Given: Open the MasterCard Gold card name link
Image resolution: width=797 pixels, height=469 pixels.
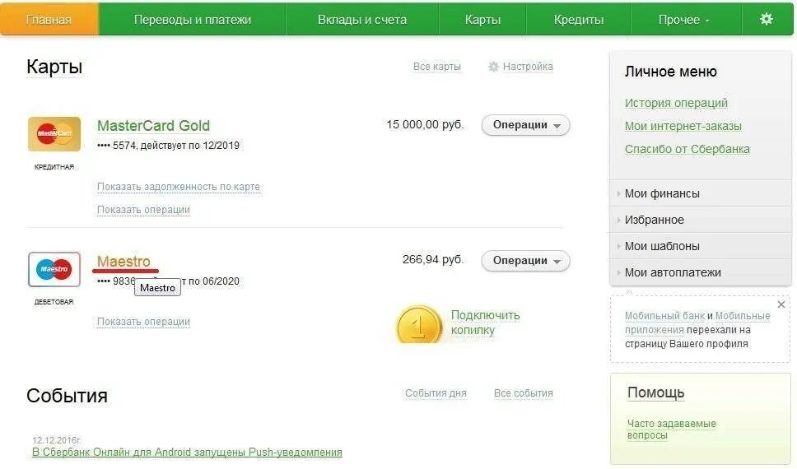Looking at the screenshot, I should (x=153, y=126).
